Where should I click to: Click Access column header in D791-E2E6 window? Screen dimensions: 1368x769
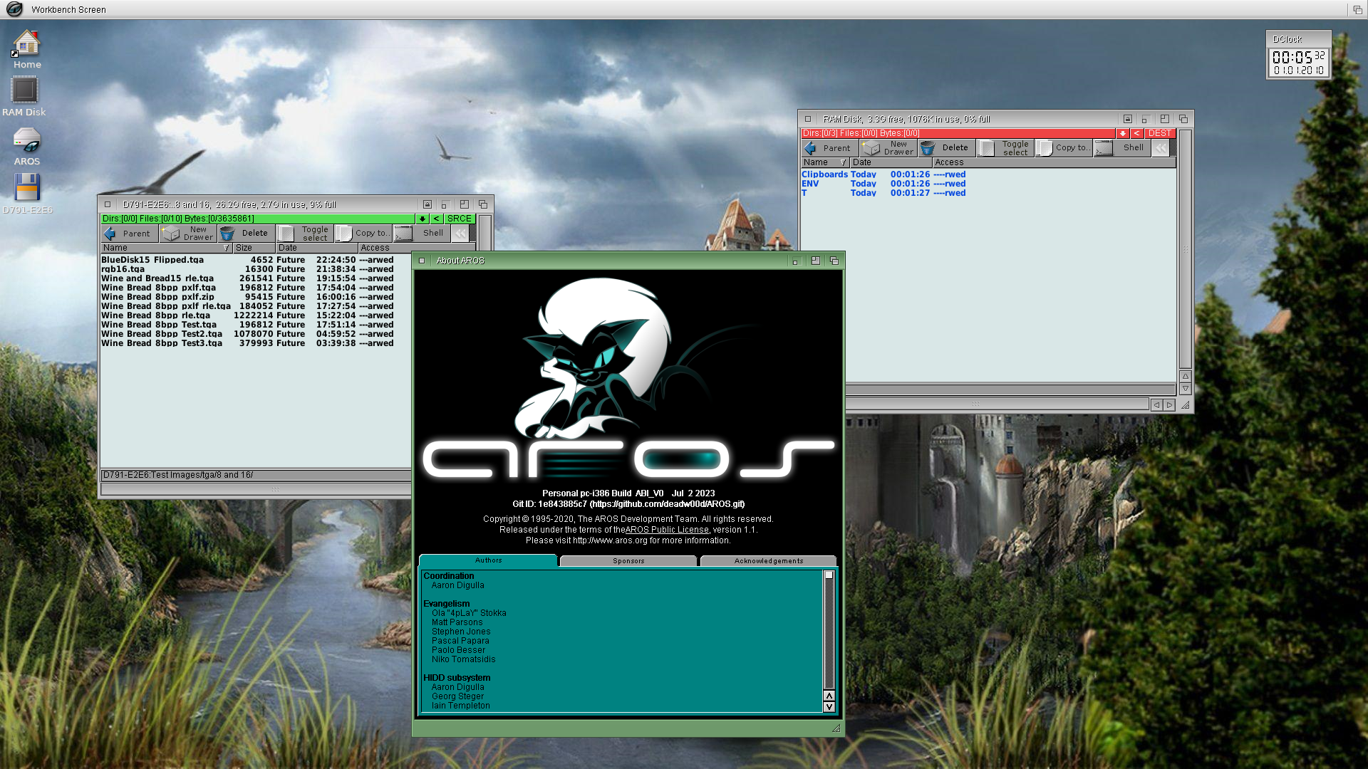point(385,248)
